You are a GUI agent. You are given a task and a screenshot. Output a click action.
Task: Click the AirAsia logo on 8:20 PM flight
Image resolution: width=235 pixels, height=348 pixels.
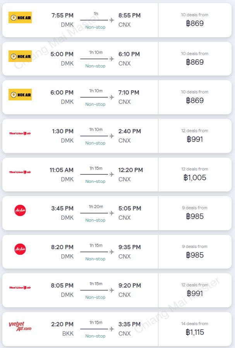tap(20, 249)
